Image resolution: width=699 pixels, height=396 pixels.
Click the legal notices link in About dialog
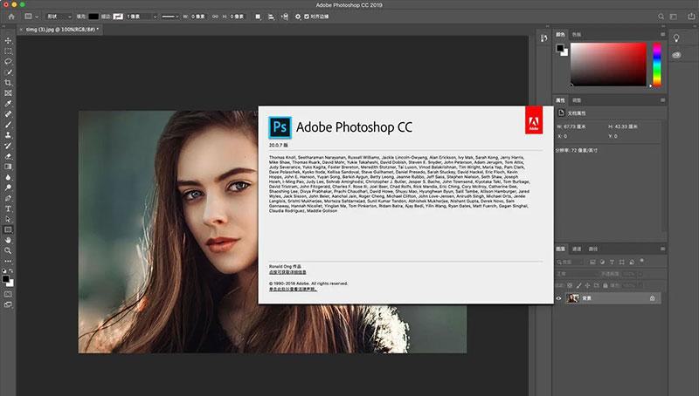tap(293, 289)
